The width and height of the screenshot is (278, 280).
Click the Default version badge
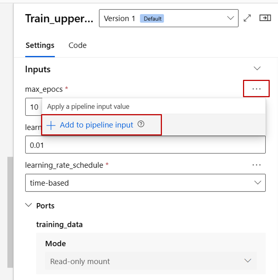click(x=152, y=18)
